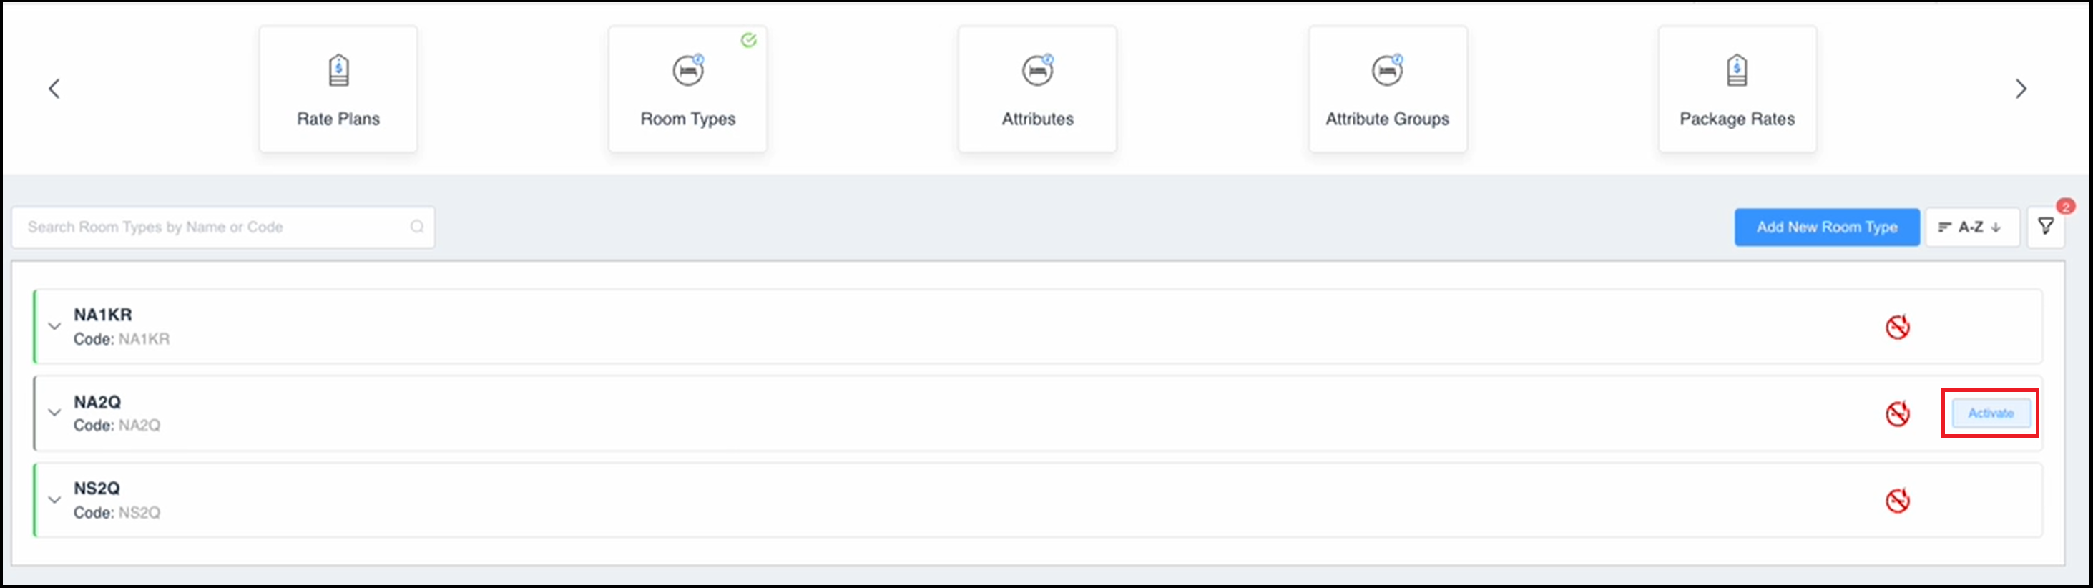Collapse the NS2Q room type entry
Screen dimensions: 2093x588
[54, 499]
